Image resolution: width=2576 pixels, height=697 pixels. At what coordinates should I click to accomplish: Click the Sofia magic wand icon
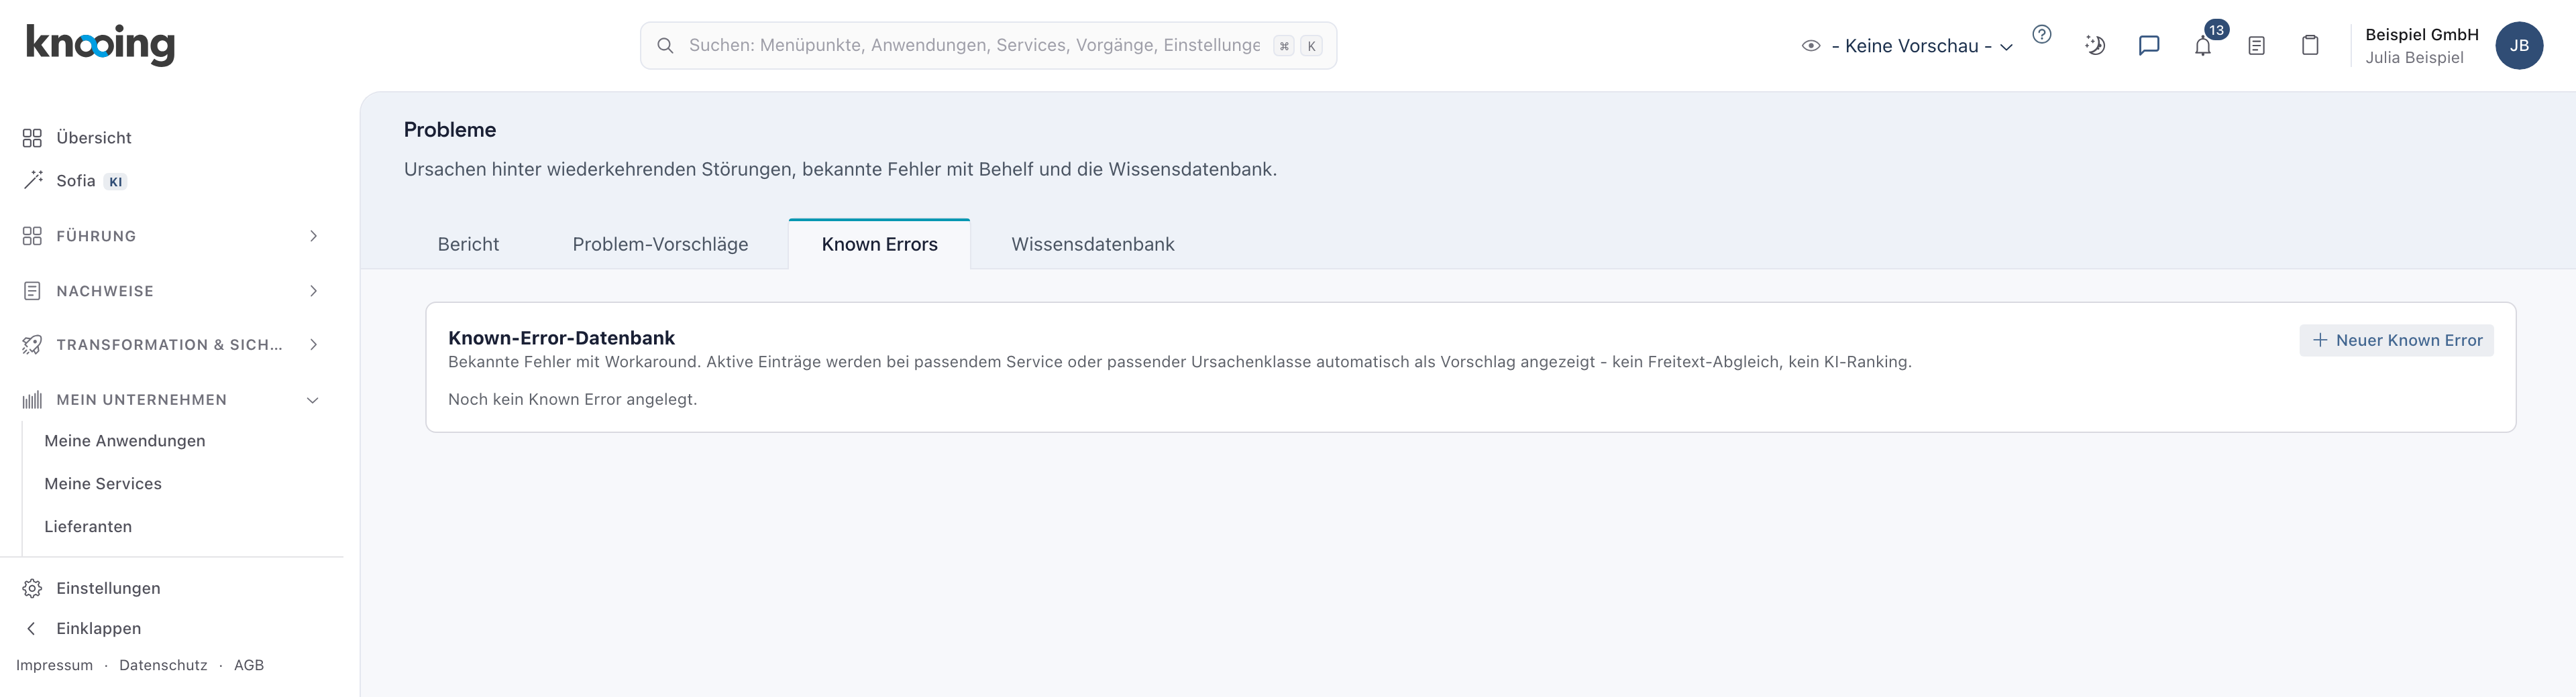(32, 181)
